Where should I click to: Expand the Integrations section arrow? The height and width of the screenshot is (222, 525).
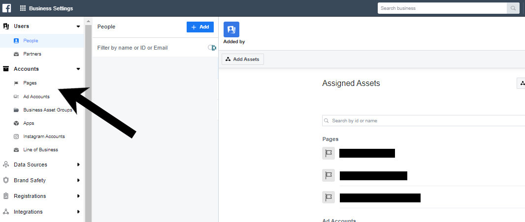coord(78,212)
